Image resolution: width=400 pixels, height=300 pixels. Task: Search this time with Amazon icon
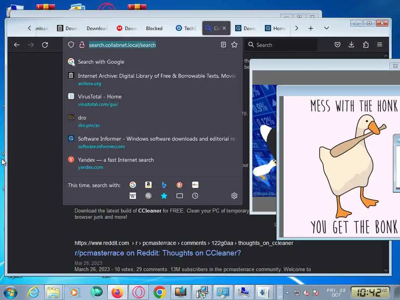tap(148, 185)
